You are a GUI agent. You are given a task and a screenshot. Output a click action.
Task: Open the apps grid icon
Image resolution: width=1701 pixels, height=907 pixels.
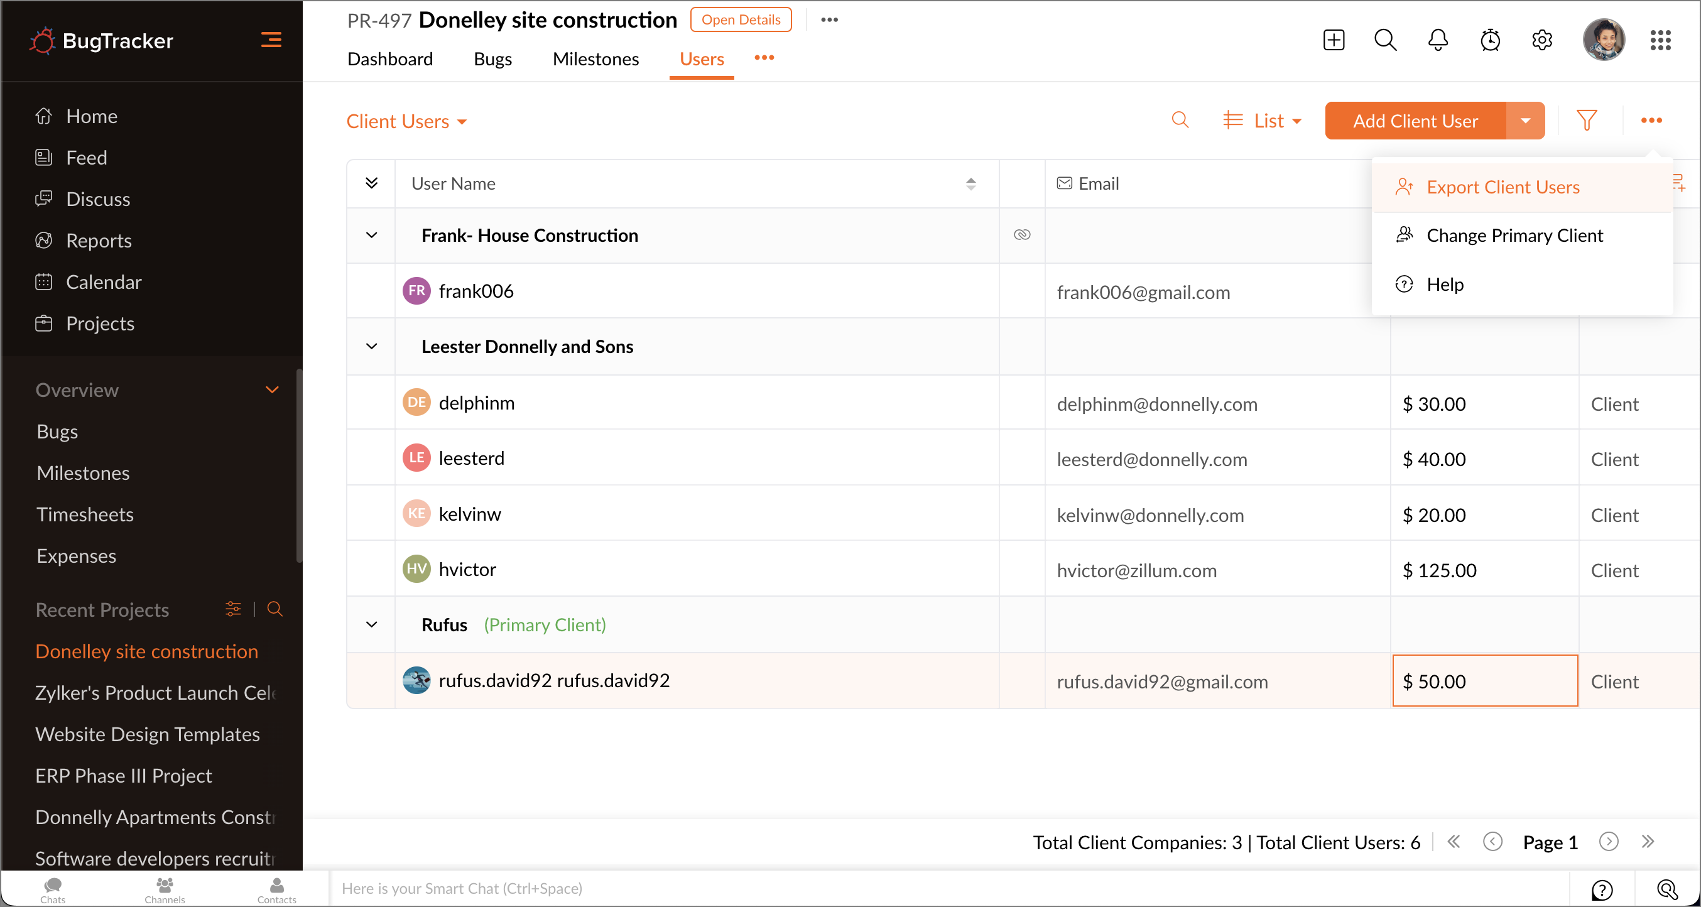1660,40
